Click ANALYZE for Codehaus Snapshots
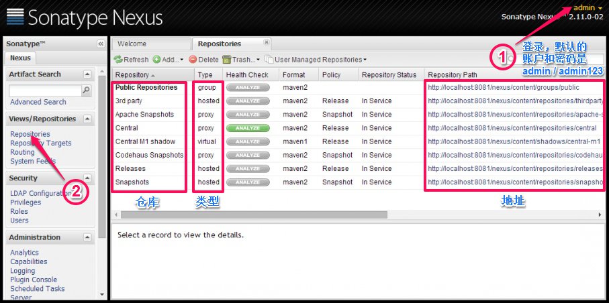The image size is (609, 303). 248,155
